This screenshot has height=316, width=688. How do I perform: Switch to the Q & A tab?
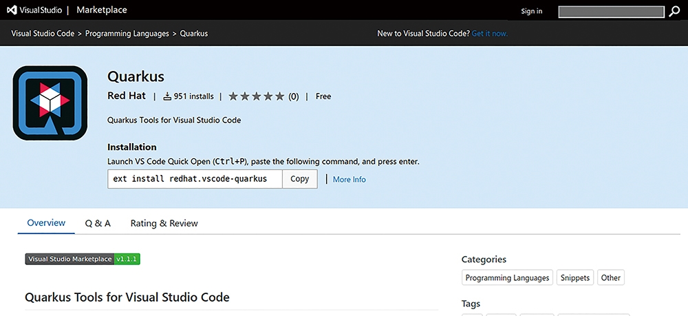tap(98, 223)
